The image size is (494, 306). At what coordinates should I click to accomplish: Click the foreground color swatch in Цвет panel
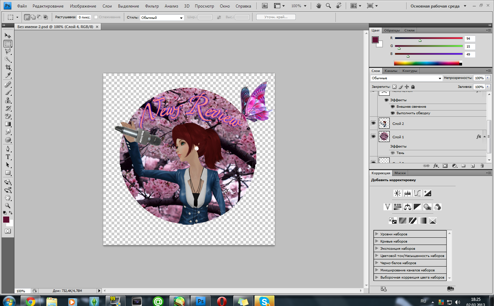click(375, 40)
